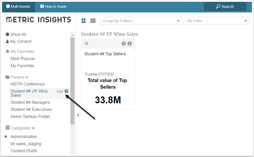Screen dimensions: 254x157
Task: Switch to list view
Action: point(93,21)
